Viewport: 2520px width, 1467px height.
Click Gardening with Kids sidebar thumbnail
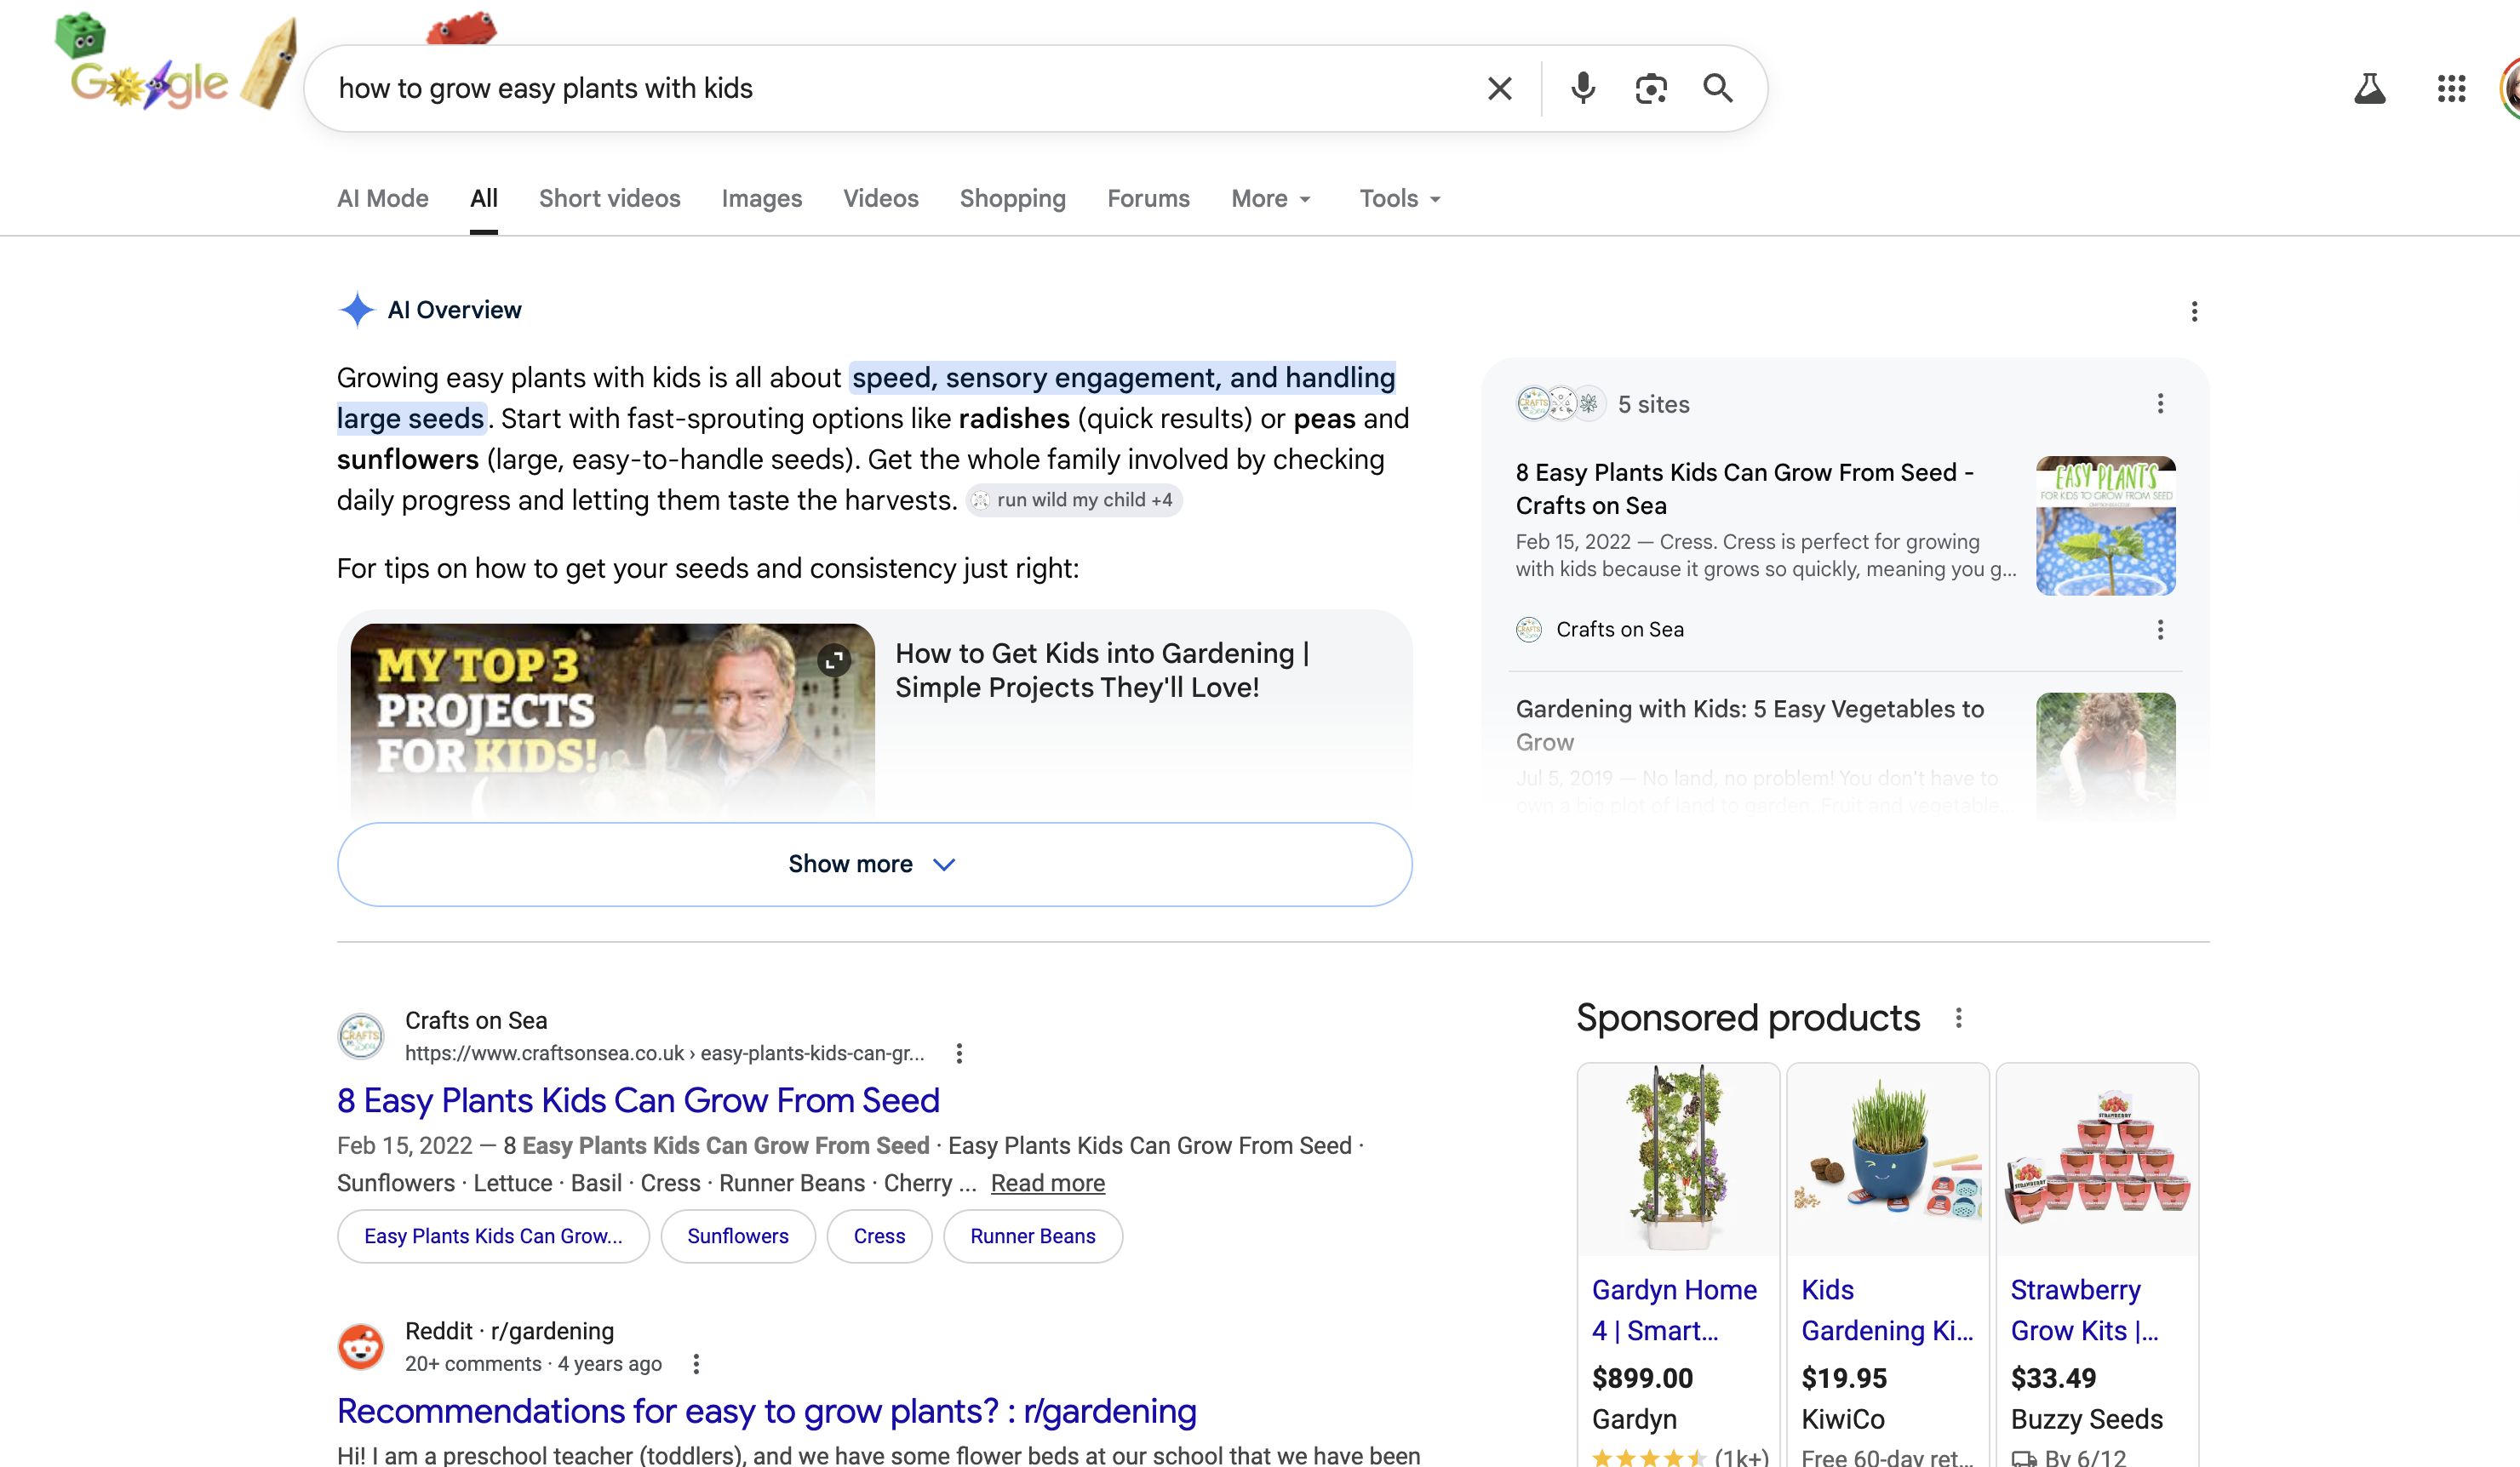2105,756
